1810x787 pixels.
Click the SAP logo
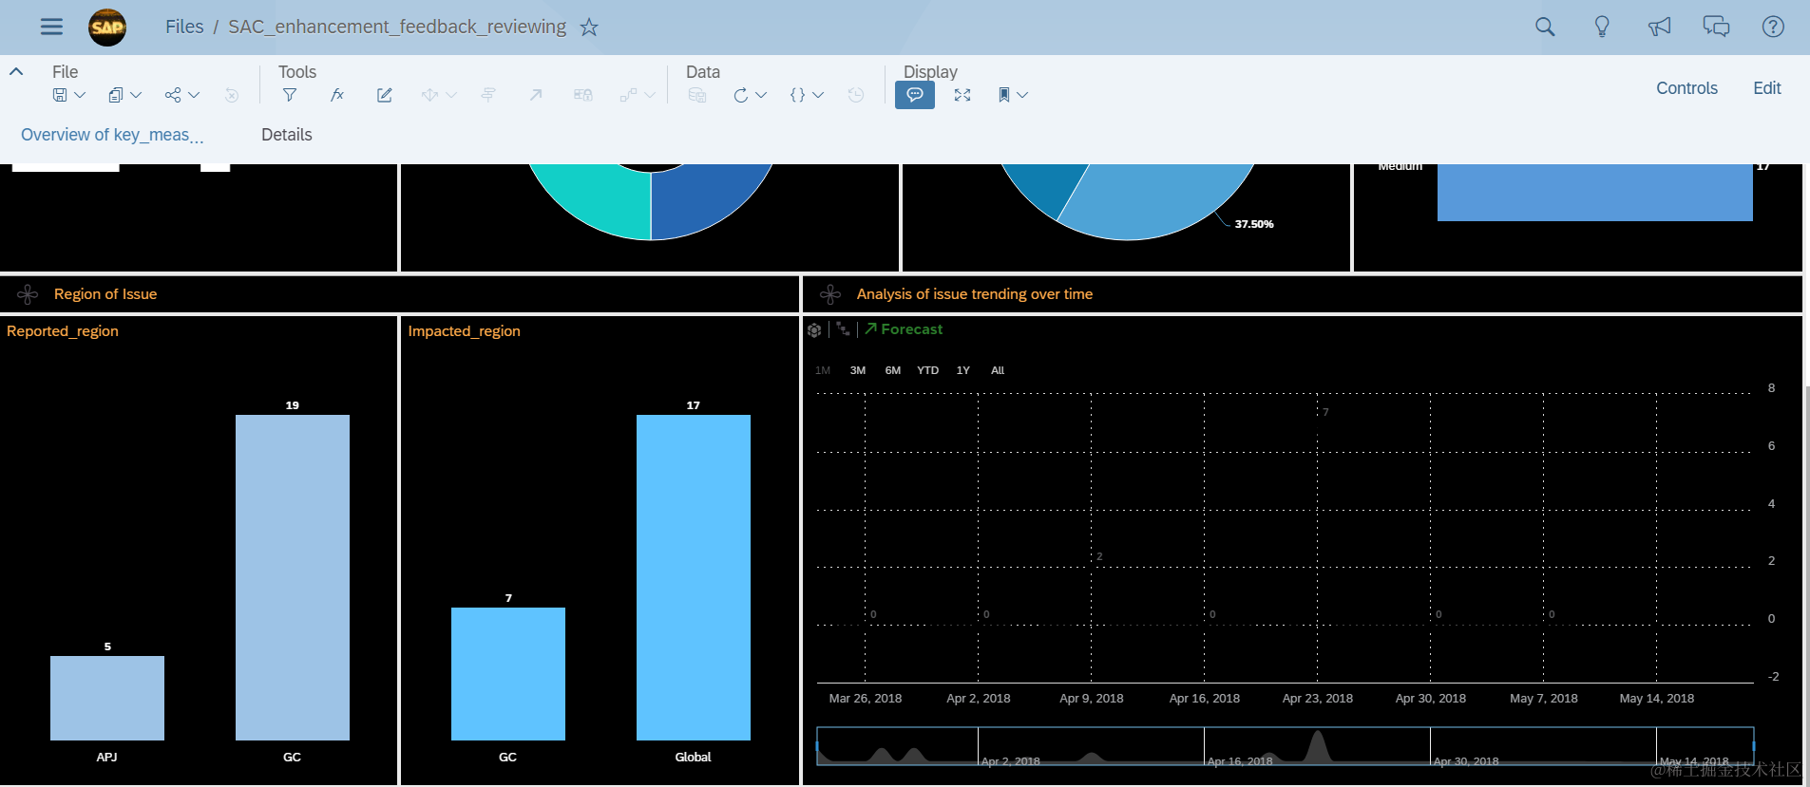(107, 27)
